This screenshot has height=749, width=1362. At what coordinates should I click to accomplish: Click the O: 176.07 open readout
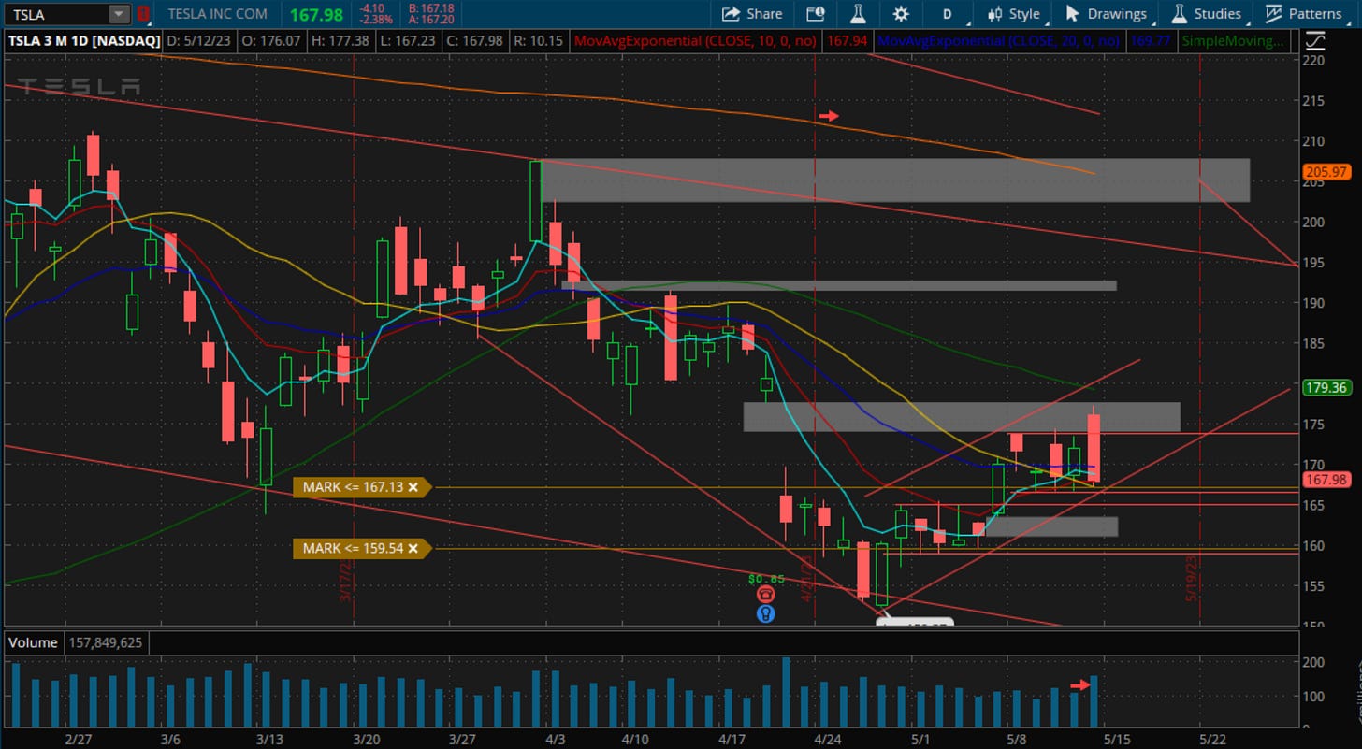(x=270, y=41)
